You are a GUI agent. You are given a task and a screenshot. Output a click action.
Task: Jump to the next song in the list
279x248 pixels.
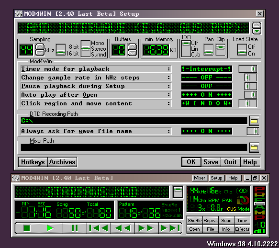[x=170, y=228]
